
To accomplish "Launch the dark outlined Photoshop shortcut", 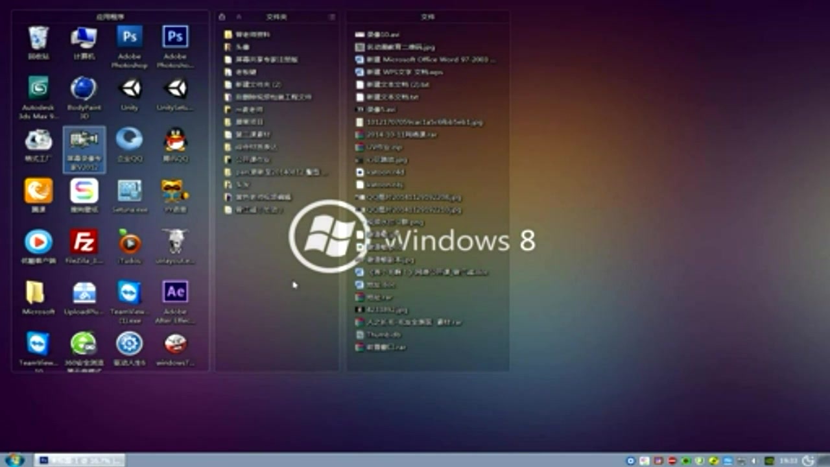I will tap(175, 46).
